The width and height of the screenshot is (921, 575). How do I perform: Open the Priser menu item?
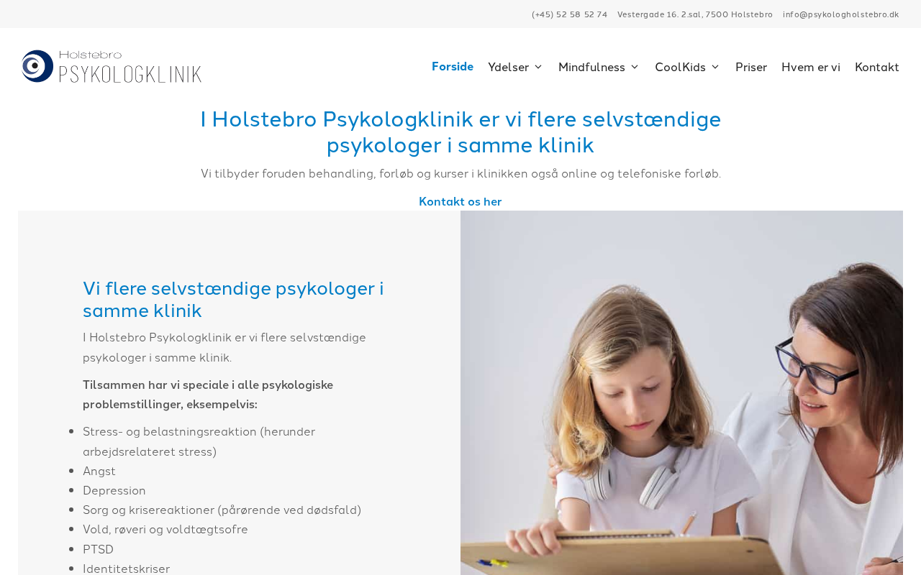(751, 67)
